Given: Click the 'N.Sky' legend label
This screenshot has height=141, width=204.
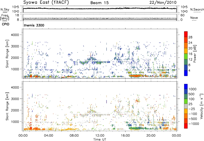Looking at the screenshot, I should coord(5,9).
